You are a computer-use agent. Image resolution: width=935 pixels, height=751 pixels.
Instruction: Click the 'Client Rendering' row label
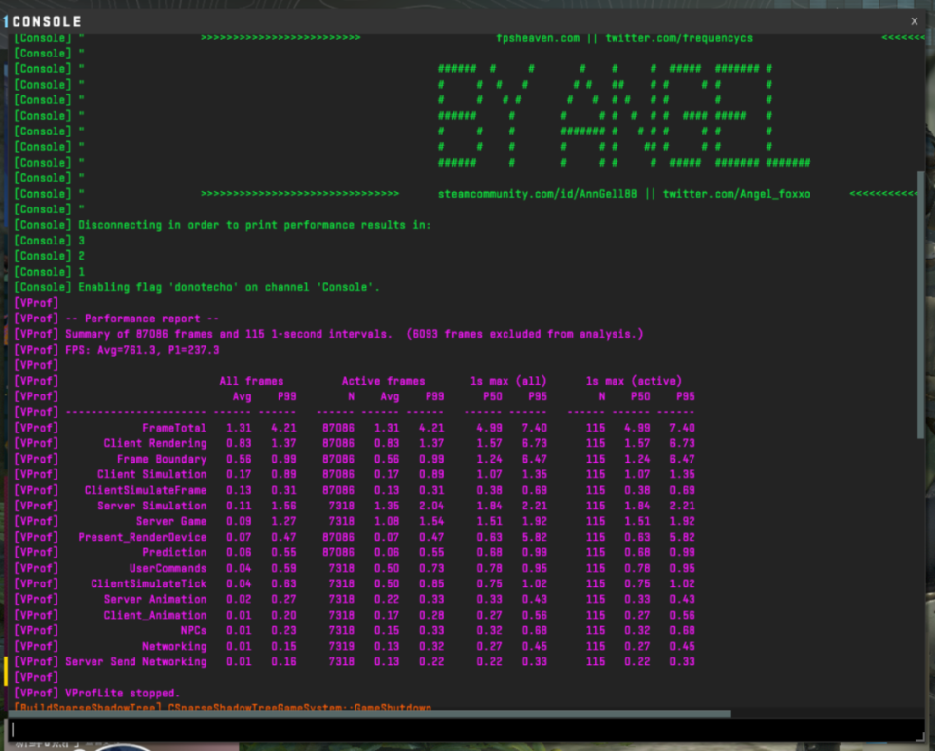coord(155,443)
